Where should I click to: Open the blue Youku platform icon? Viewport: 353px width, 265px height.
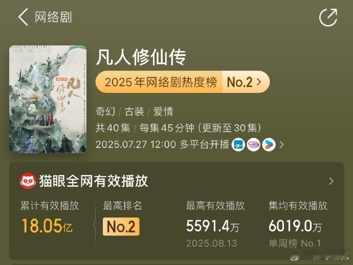(238, 144)
